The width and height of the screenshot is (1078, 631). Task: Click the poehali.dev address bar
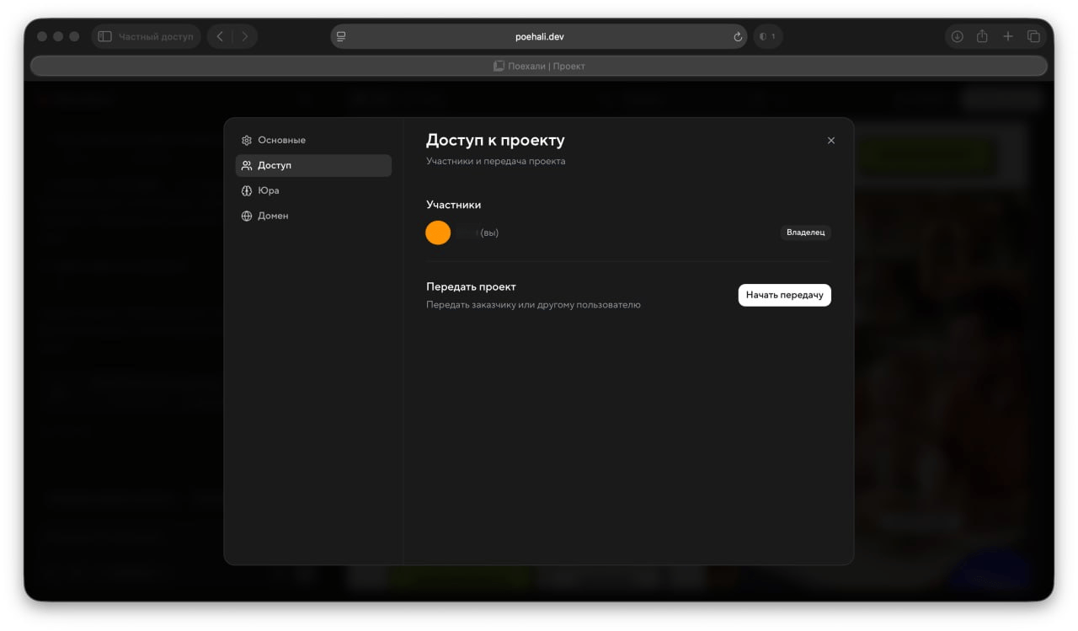539,36
